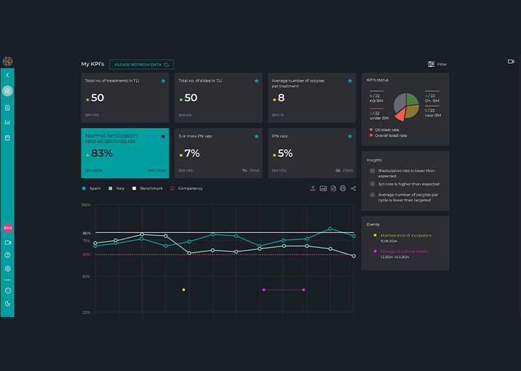This screenshot has height=371, width=521.
Task: Toggle Italy series in chart legend
Action: tap(117, 188)
